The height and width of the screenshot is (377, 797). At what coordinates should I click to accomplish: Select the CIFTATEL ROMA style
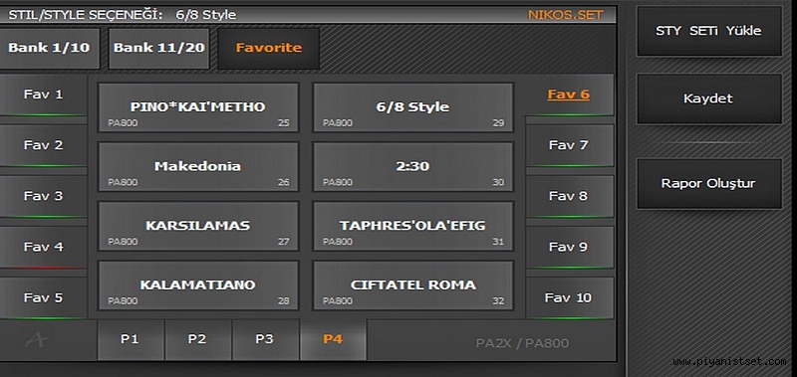[413, 285]
